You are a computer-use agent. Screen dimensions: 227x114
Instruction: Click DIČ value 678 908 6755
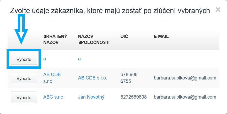pos(129,78)
